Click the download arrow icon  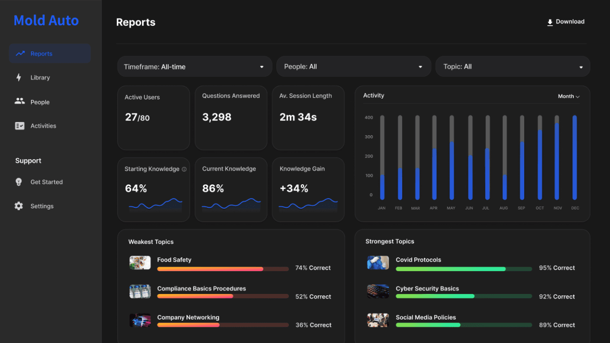(x=550, y=22)
